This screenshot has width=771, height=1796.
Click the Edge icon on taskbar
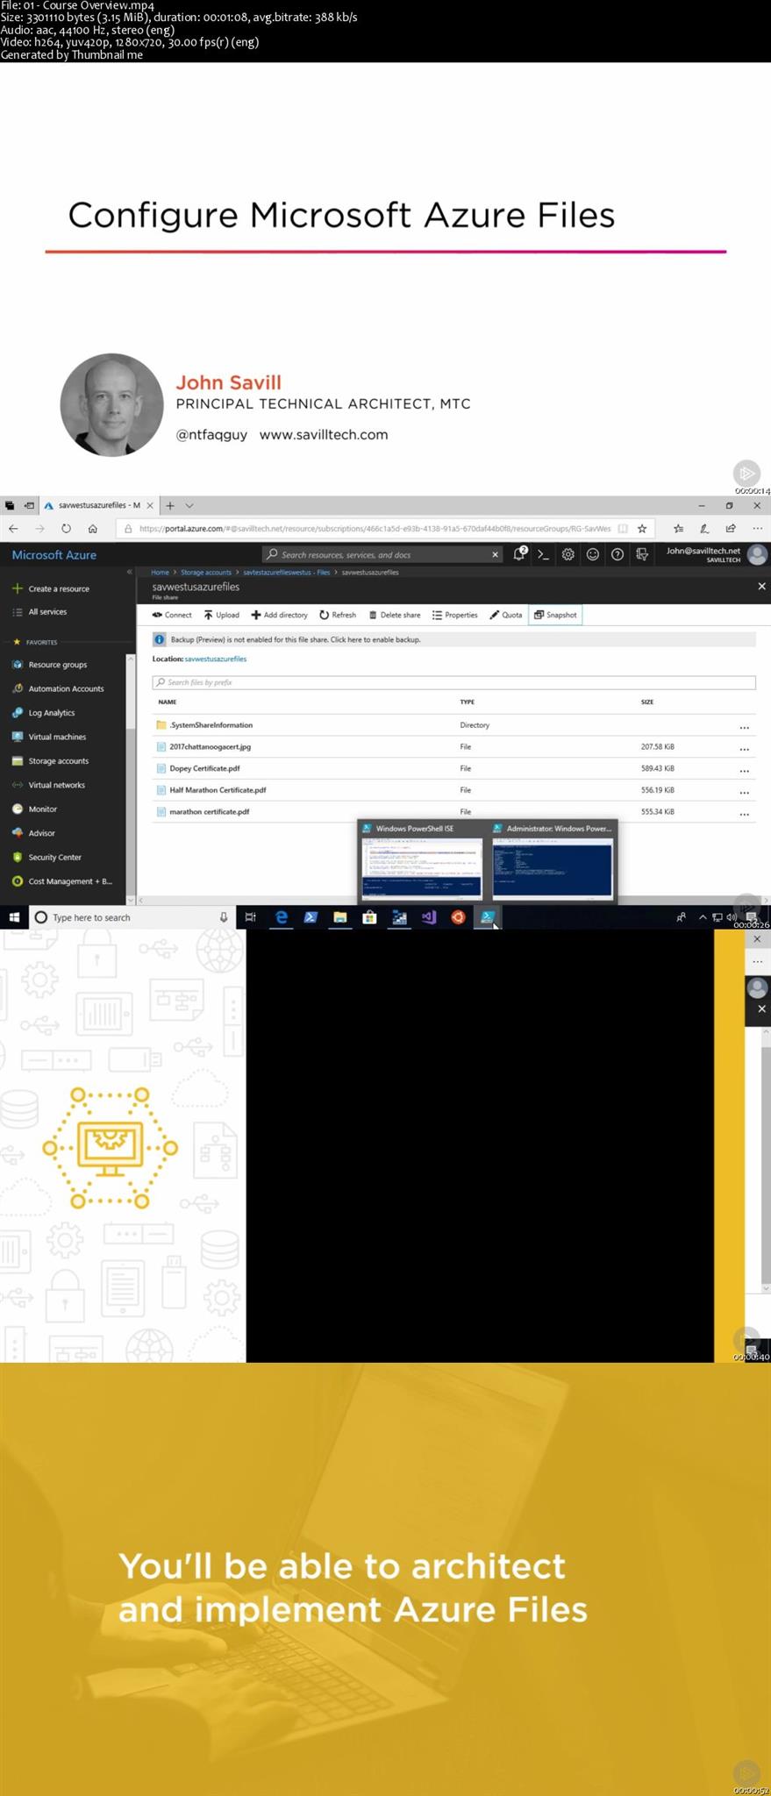[282, 917]
